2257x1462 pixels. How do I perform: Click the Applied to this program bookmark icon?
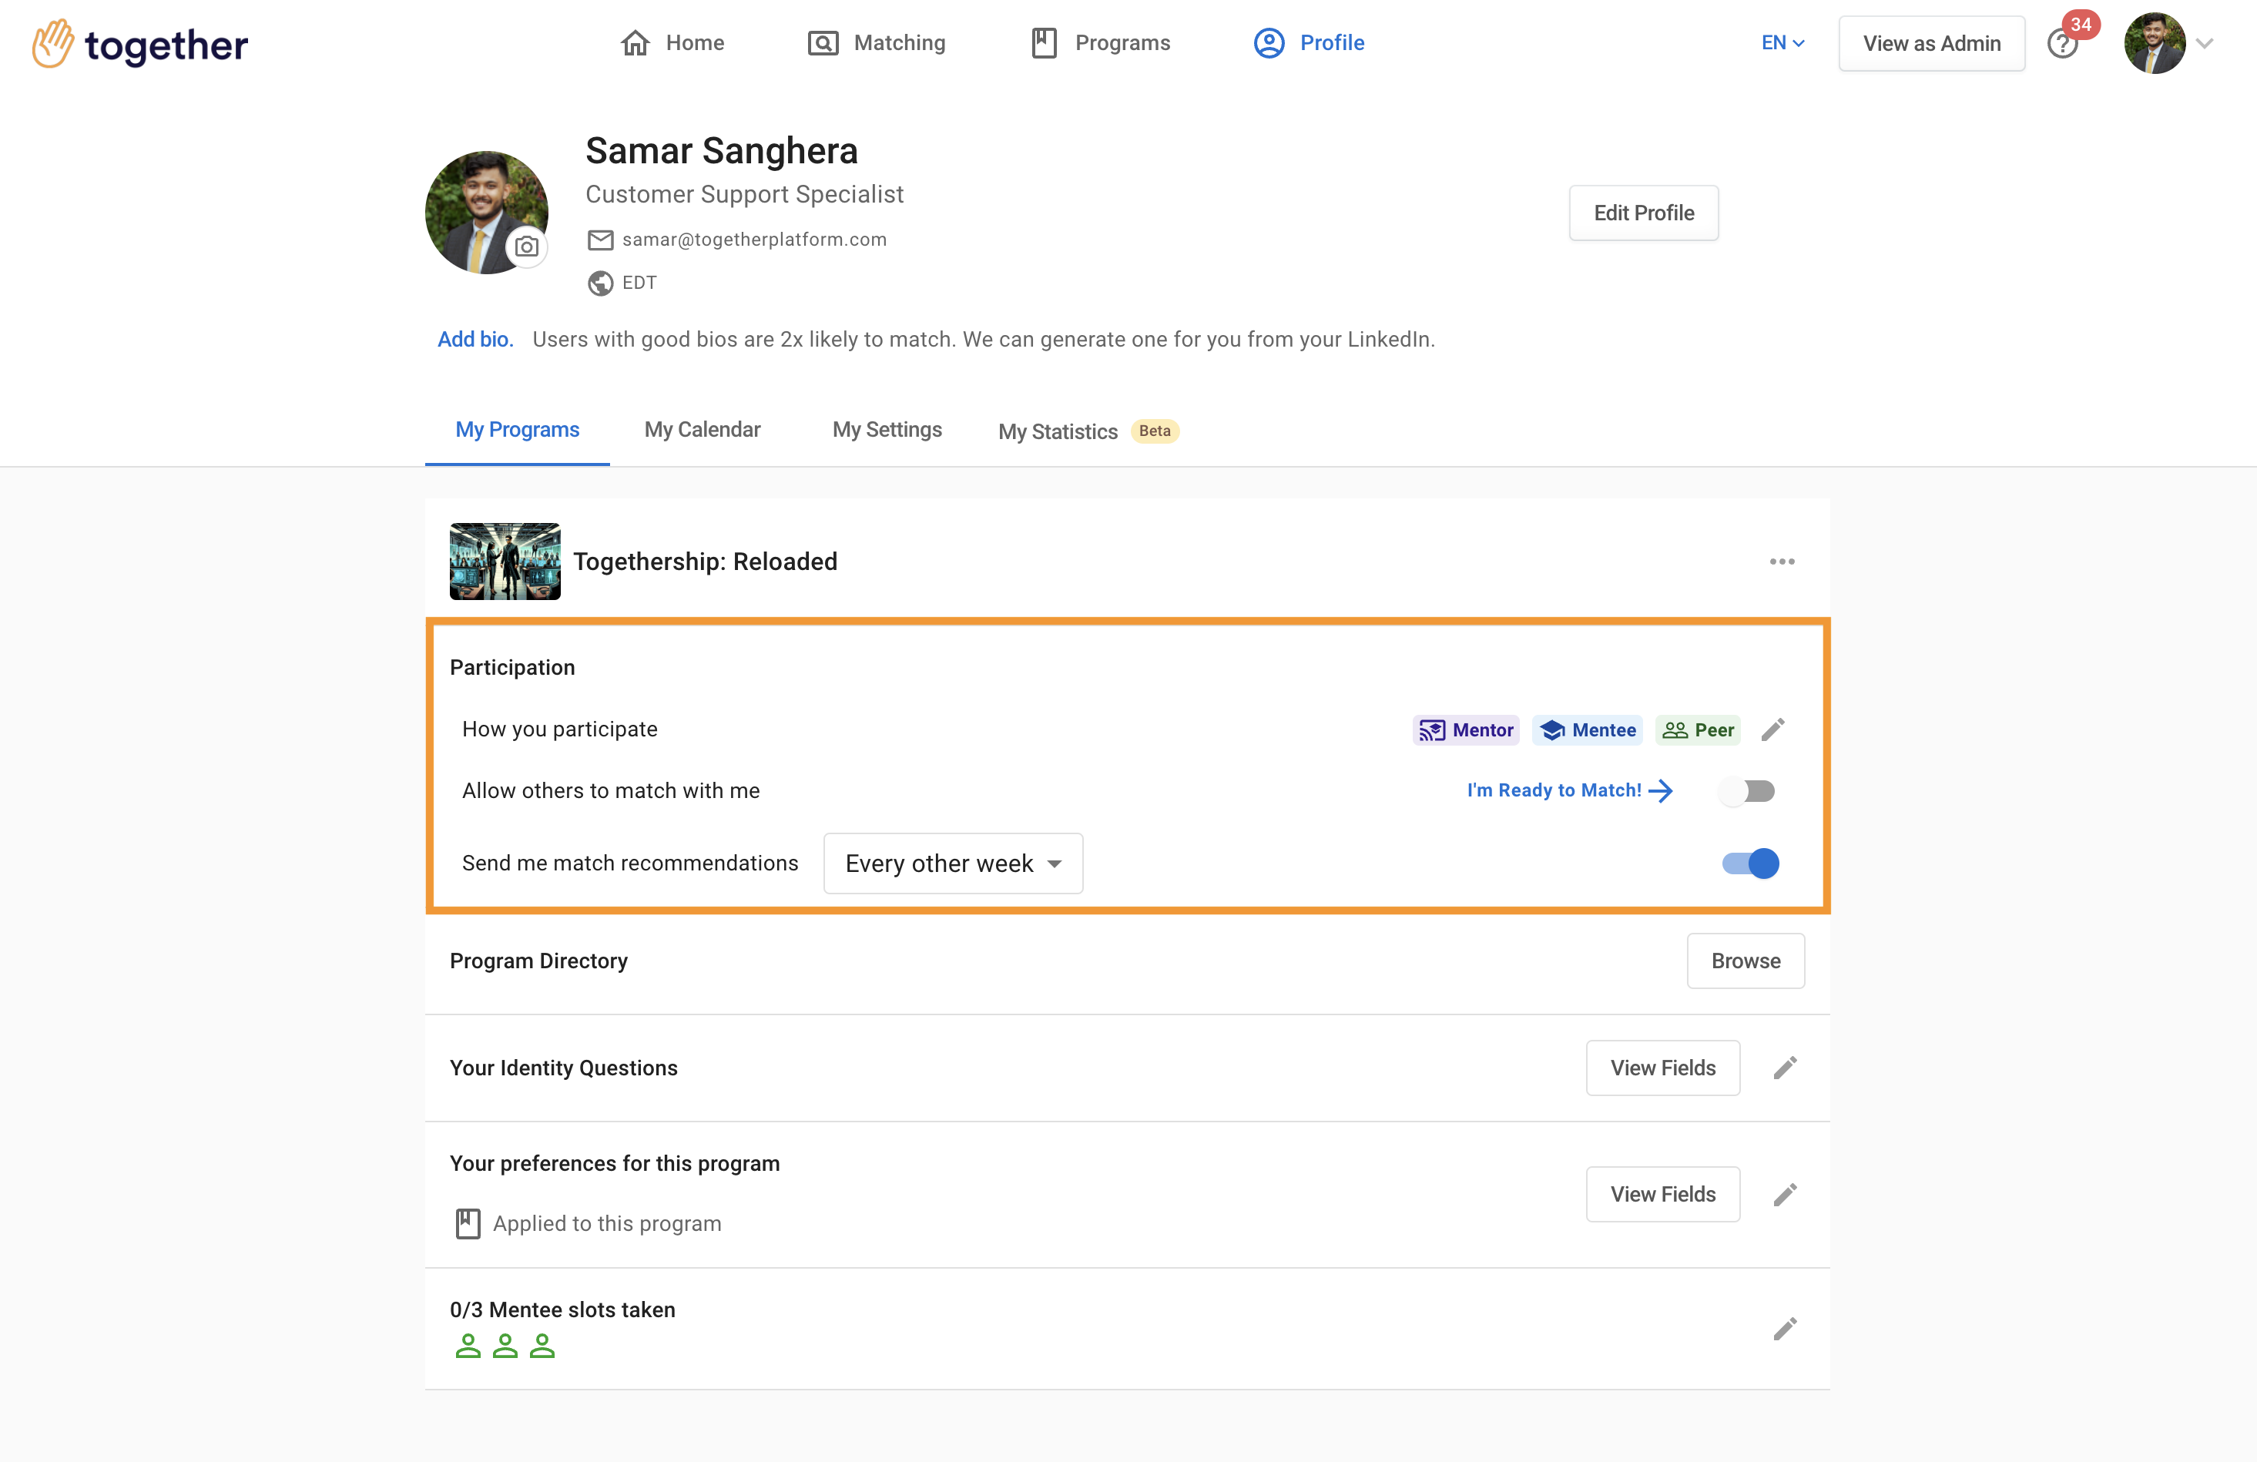click(x=468, y=1224)
